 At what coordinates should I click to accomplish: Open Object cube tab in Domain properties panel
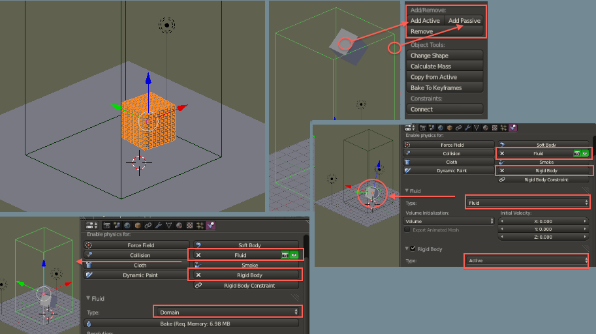[x=138, y=225]
